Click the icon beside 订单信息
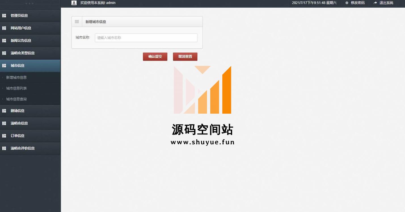Screen dimensions: 405x212 [x=4, y=136]
